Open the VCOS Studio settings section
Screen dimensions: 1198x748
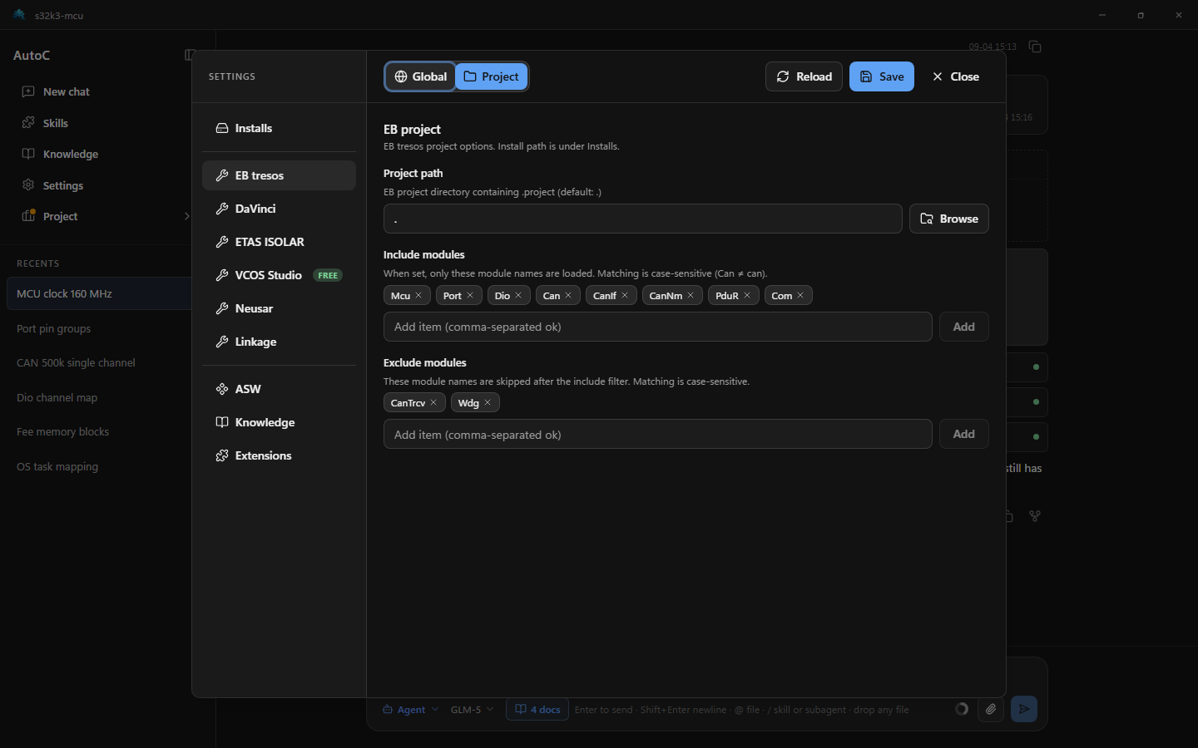pyautogui.click(x=279, y=275)
